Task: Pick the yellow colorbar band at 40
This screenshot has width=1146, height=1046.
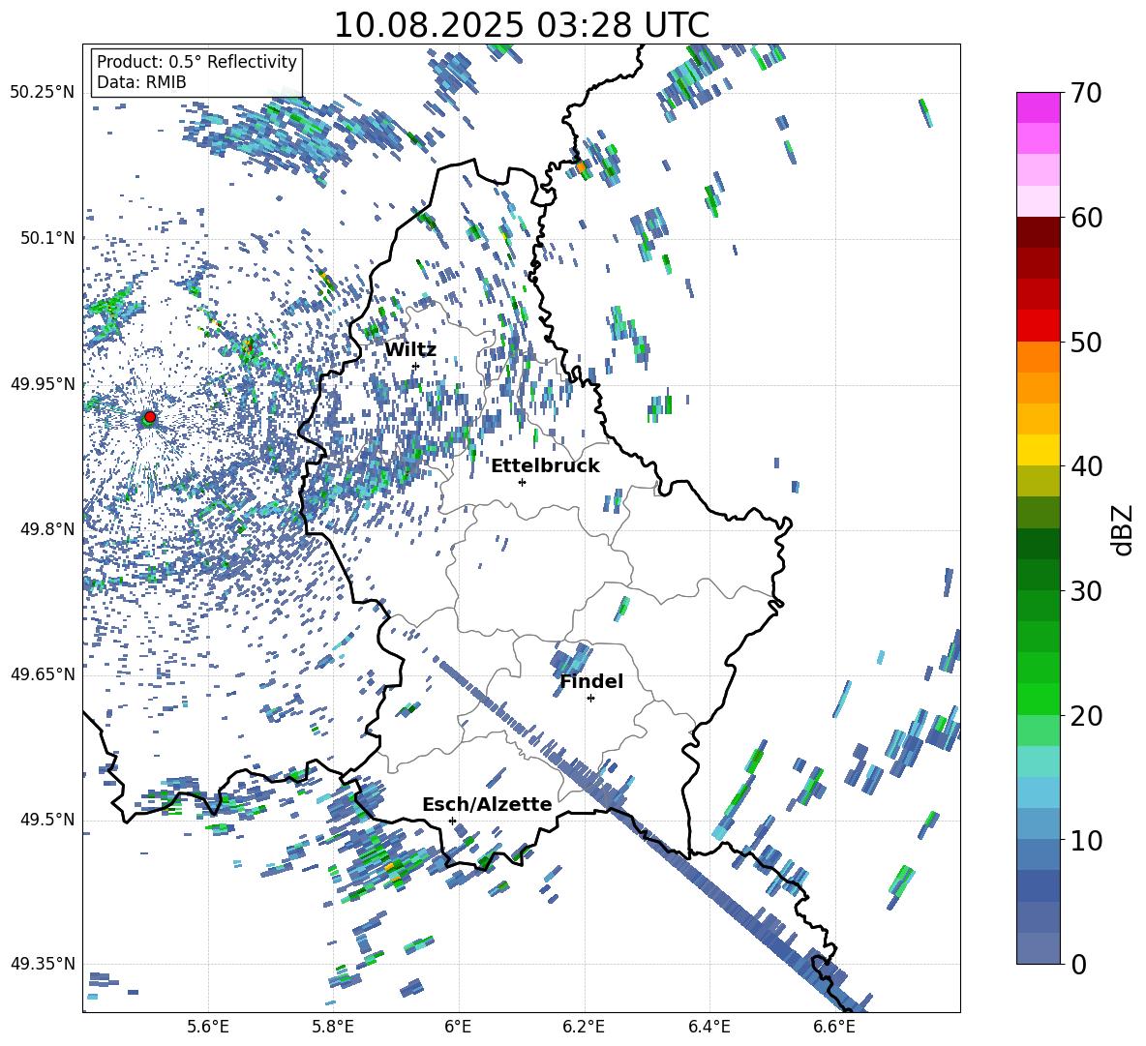Action: [x=1038, y=450]
